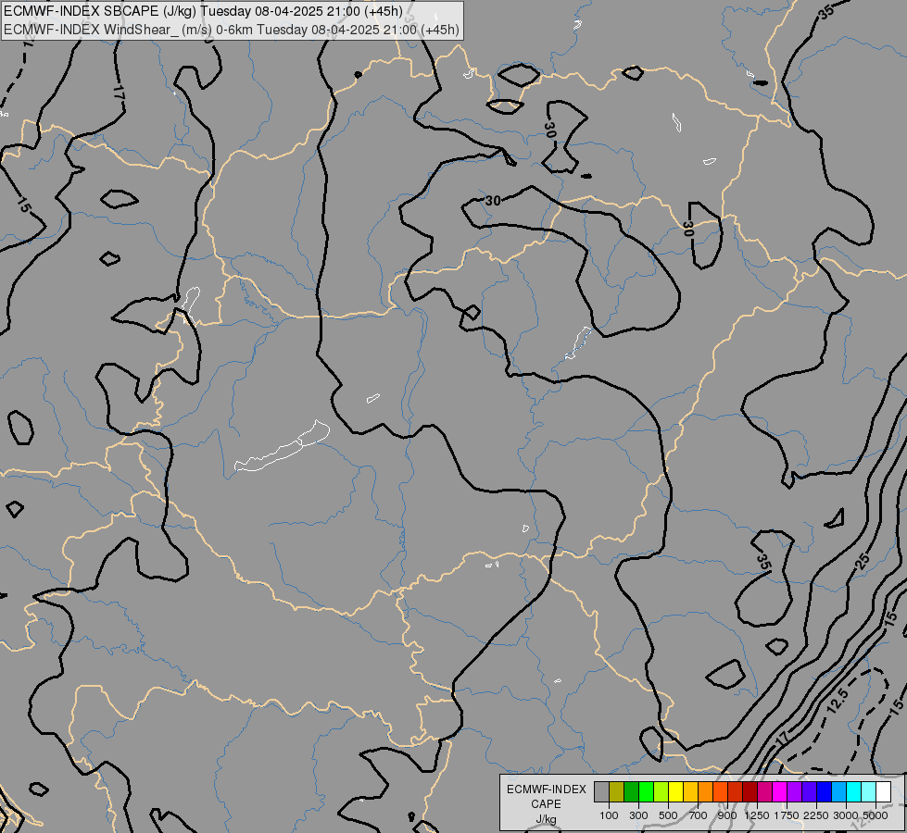The image size is (907, 833).
Task: Pick the pale cyan legend swatch
Action: coord(869,791)
